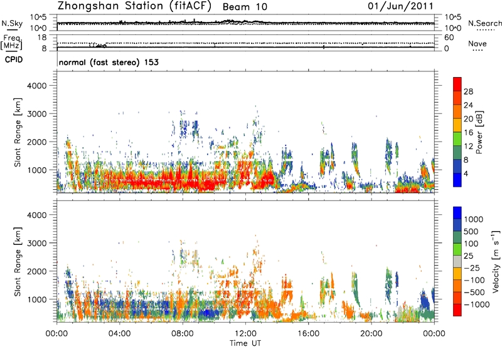
Task: Click 'normal (fast stereo) 153' text
Action: pyautogui.click(x=109, y=62)
